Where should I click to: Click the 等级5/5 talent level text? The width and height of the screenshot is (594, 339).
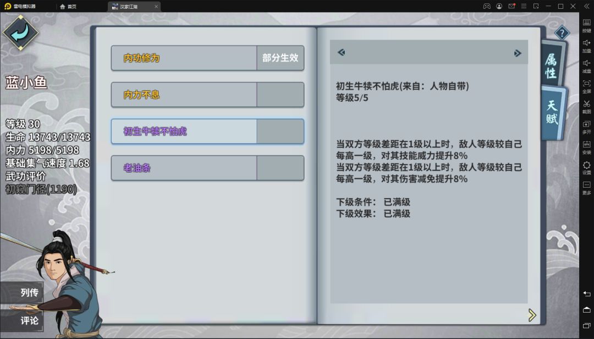pos(352,98)
